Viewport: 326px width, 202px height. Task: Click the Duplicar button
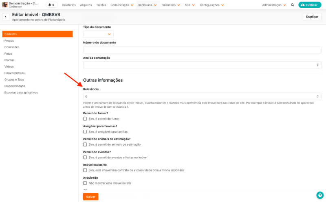(x=312, y=17)
